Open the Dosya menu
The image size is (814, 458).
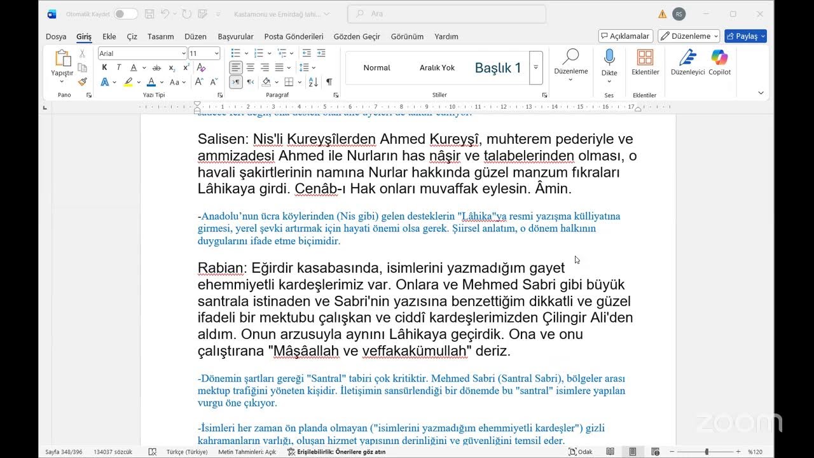[56, 36]
